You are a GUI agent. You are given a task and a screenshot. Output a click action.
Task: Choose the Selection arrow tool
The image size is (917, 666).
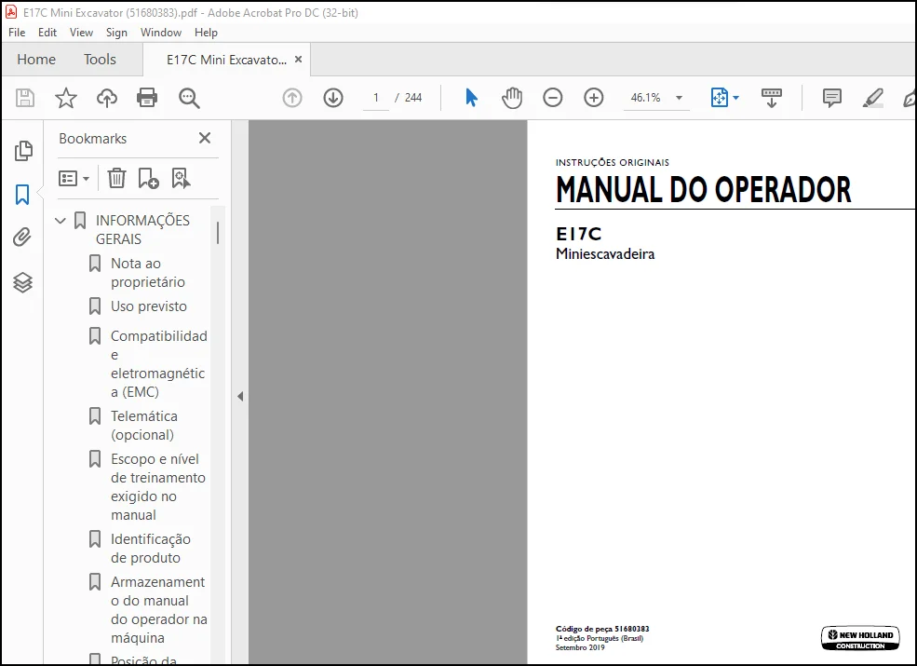(471, 98)
